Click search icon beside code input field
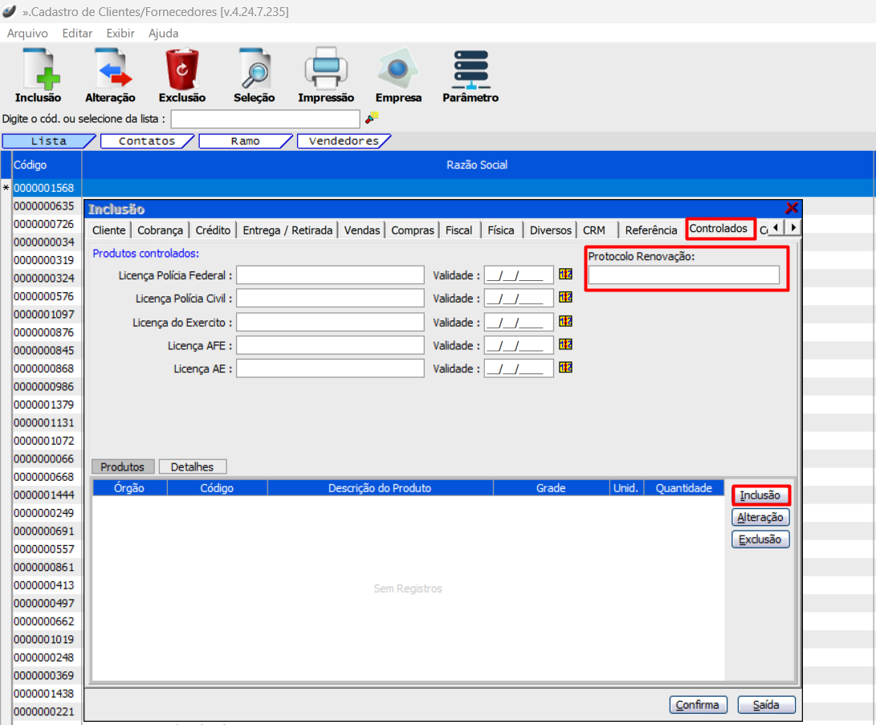The width and height of the screenshot is (876, 725). [371, 119]
